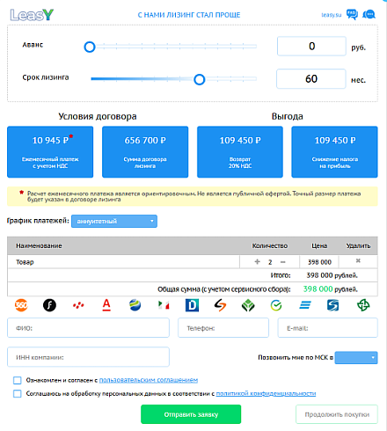
Task: Delete the Товар row with the cross
Action: [358, 260]
